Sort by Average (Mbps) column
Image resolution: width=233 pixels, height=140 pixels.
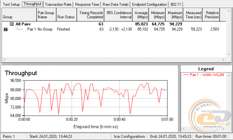(141, 15)
